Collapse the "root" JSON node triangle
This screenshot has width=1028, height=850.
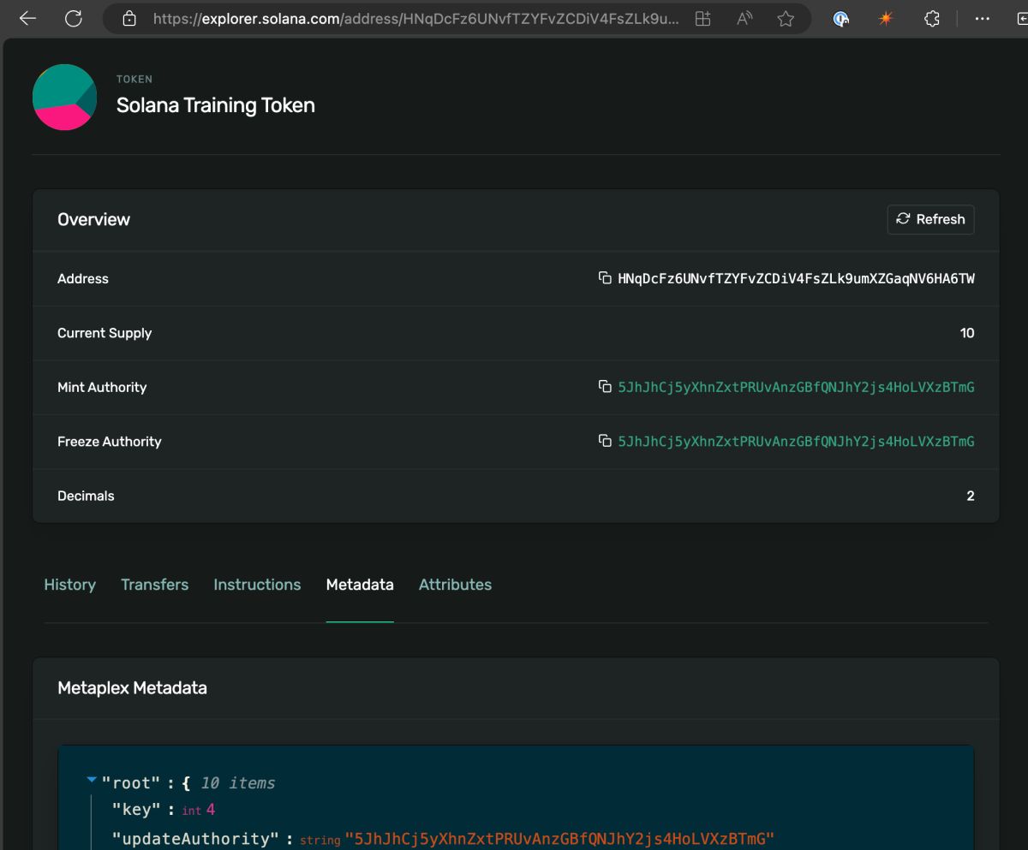(92, 780)
